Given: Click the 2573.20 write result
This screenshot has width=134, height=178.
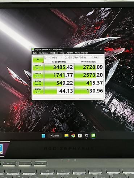Looking at the screenshot, I should (89, 75).
